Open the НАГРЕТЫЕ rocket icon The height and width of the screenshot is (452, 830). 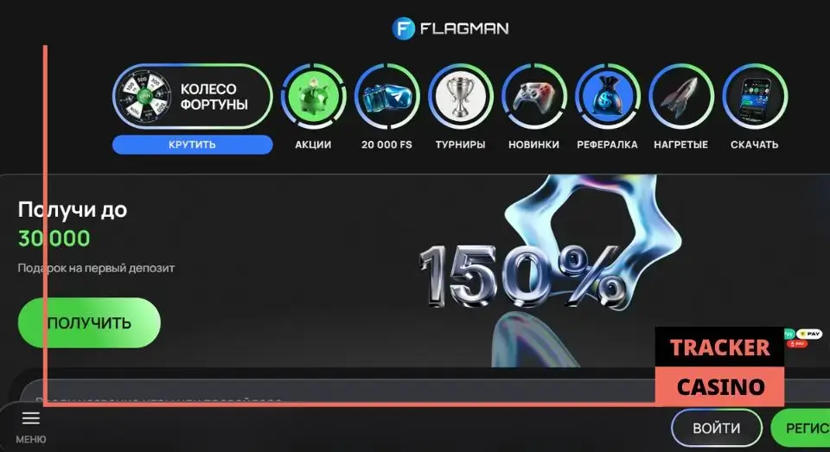tap(680, 97)
